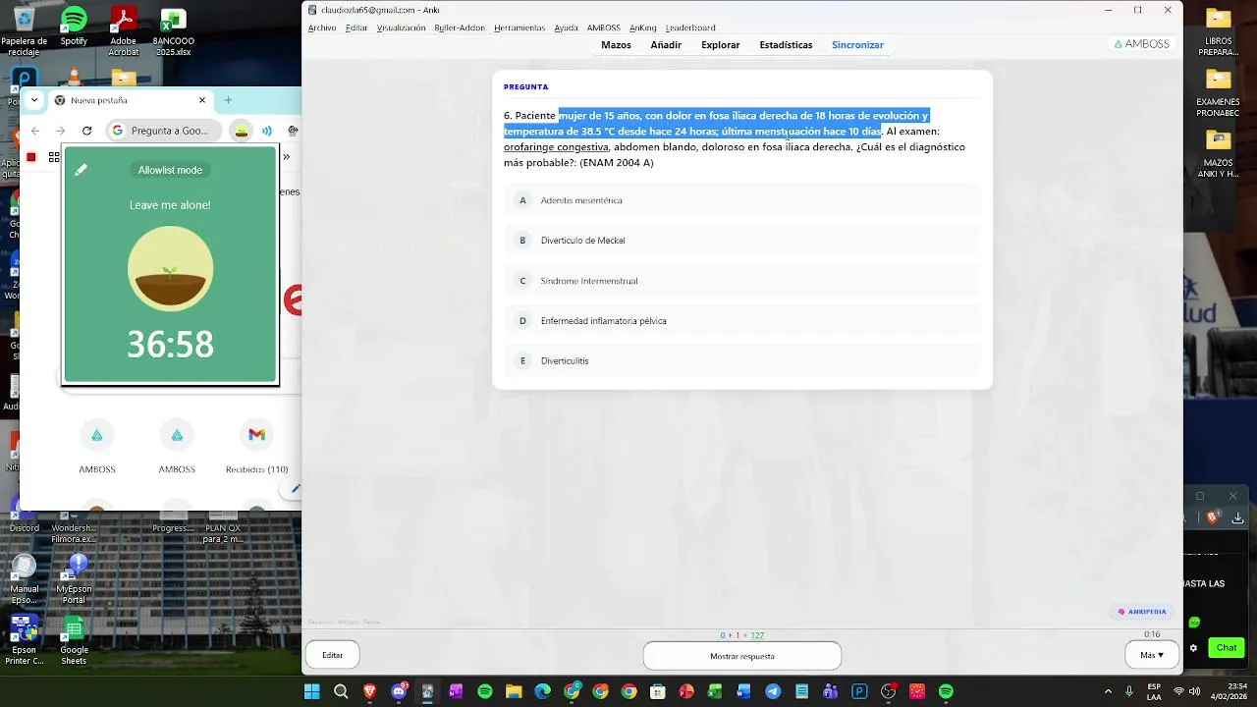The width and height of the screenshot is (1257, 707).
Task: Click the browser reload icon
Action: coord(86,131)
